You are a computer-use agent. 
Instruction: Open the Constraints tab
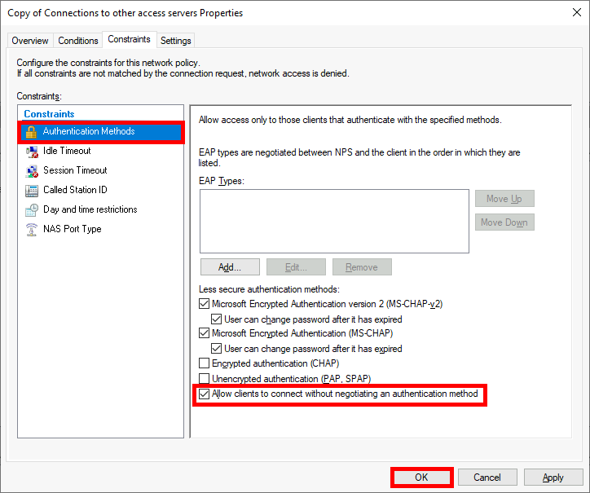129,39
